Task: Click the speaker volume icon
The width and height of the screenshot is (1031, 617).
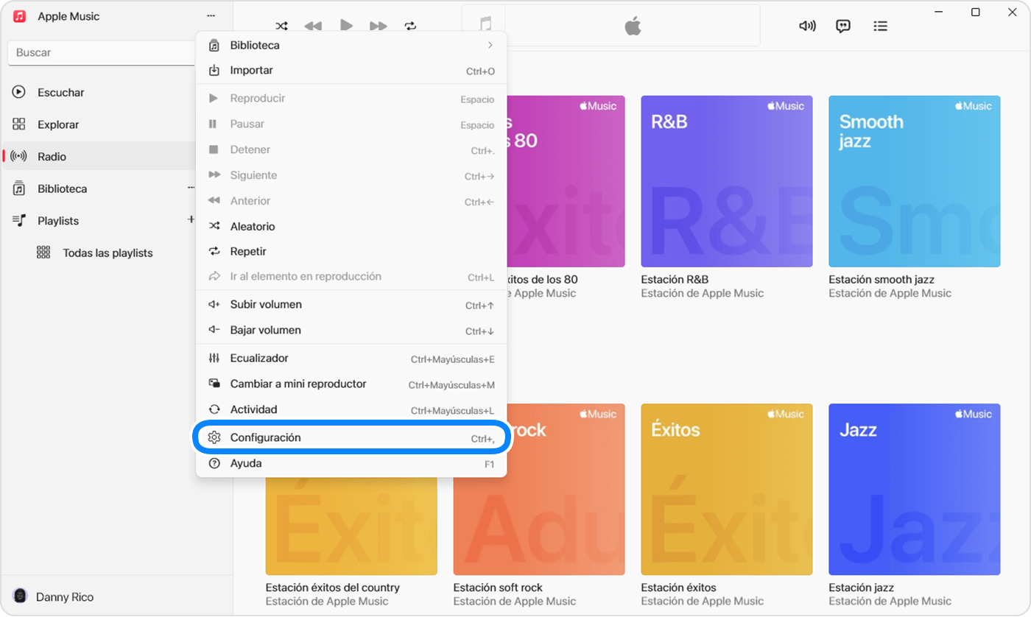Action: click(807, 26)
